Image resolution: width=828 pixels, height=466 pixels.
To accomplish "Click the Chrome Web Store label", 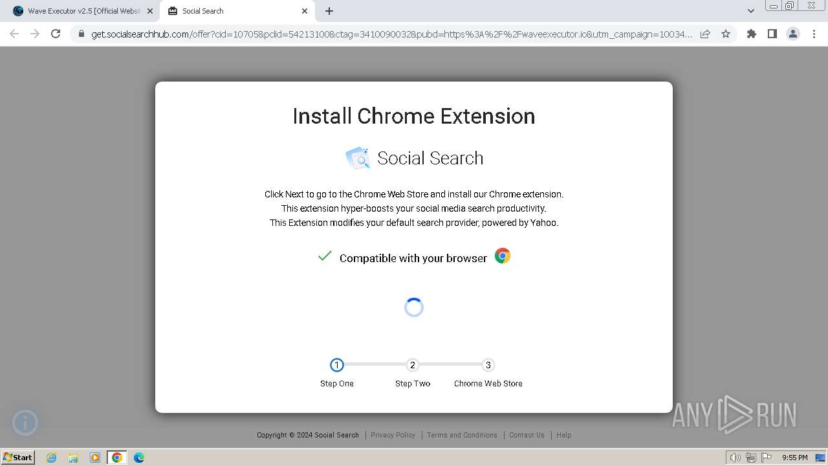I will click(488, 383).
